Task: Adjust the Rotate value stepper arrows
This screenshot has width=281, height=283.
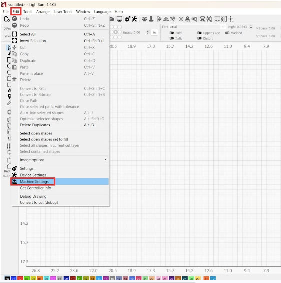Action: pos(148,32)
